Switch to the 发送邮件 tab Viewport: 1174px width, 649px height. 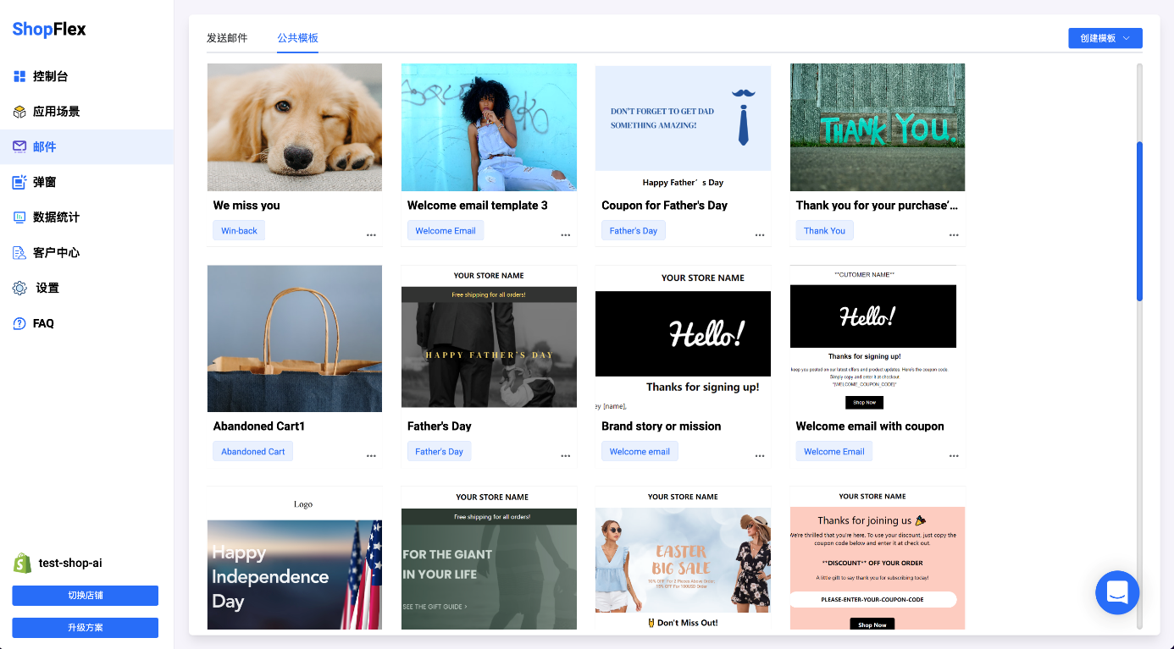pos(227,38)
